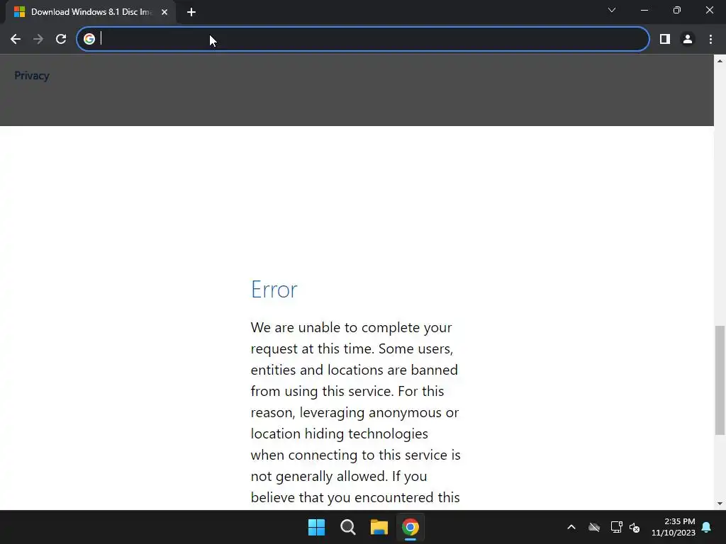This screenshot has height=544, width=726.
Task: Reload the current page
Action: pos(61,40)
